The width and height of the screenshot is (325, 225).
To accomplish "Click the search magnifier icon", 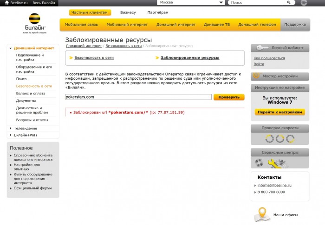I will point(288,2).
